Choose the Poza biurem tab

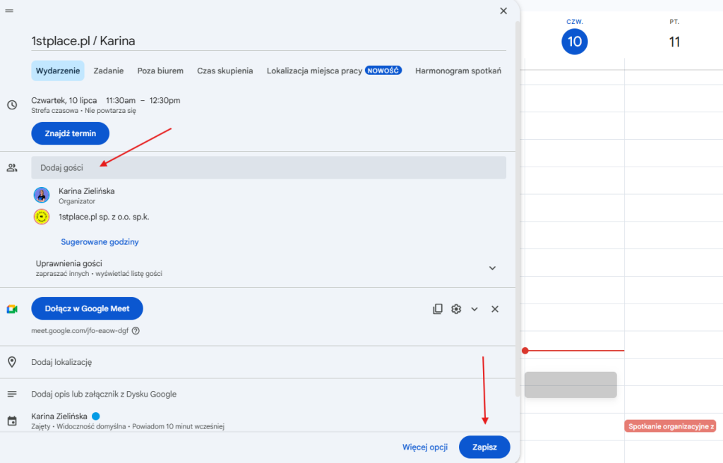160,71
